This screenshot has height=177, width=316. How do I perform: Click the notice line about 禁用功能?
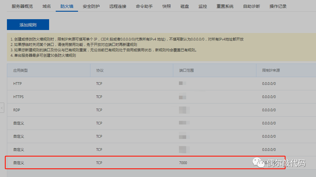[x=74, y=45]
